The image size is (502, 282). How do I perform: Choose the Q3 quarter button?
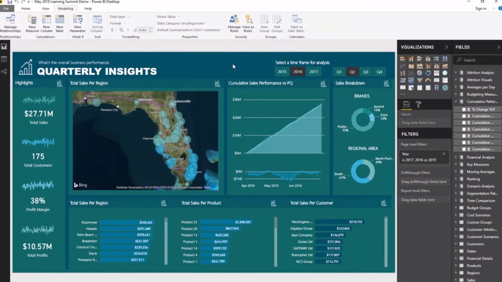(366, 72)
